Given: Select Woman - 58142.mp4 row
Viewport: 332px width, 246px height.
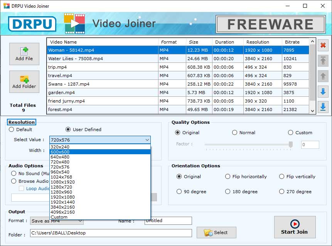Looking at the screenshot, I should (178, 50).
